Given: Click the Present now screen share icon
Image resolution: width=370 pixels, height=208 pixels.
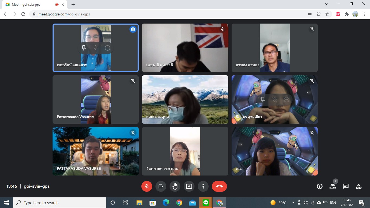Looking at the screenshot, I should point(189,186).
